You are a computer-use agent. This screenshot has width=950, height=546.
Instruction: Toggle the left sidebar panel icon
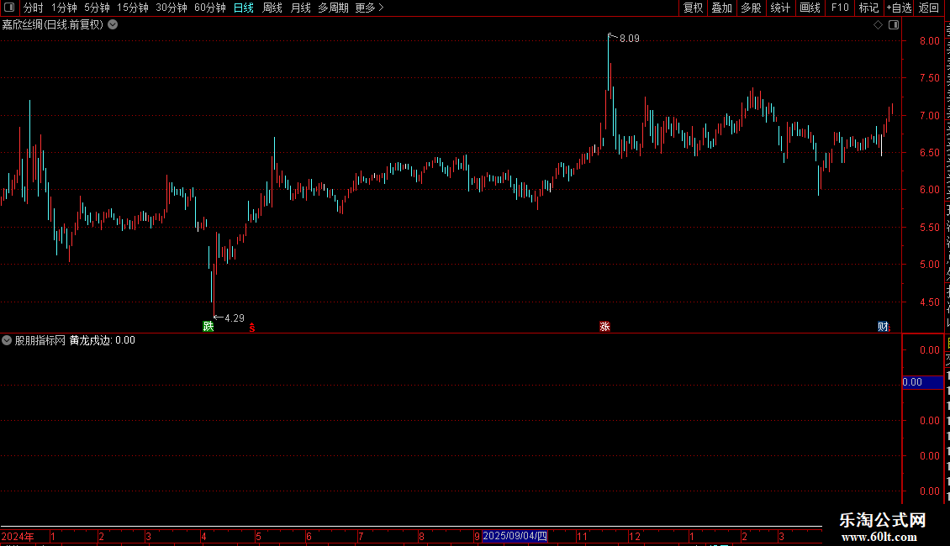point(9,8)
